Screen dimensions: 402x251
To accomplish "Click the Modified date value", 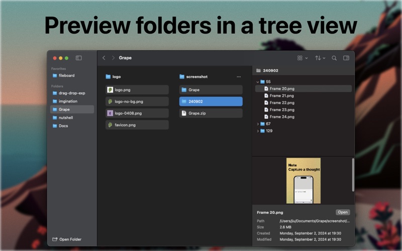I will [310, 239].
